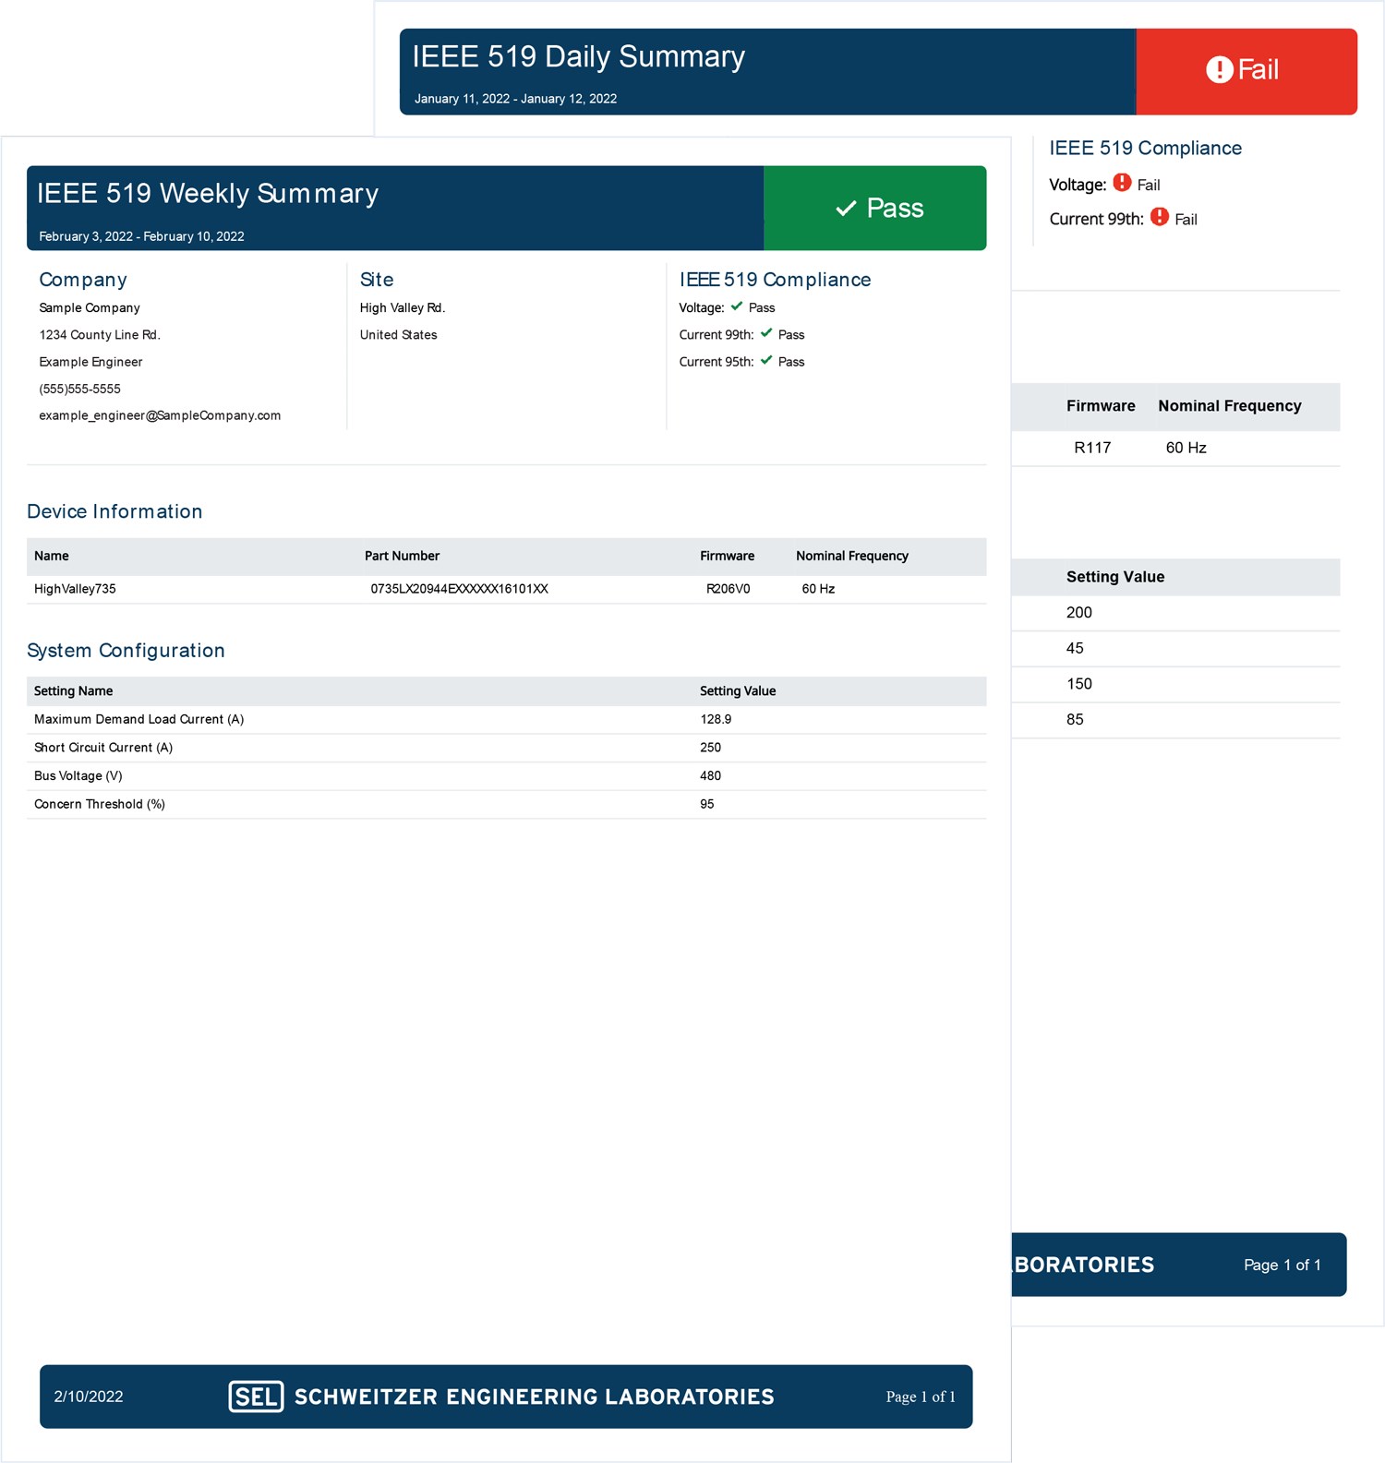1385x1463 pixels.
Task: Click the System Configuration heading
Action: (126, 651)
